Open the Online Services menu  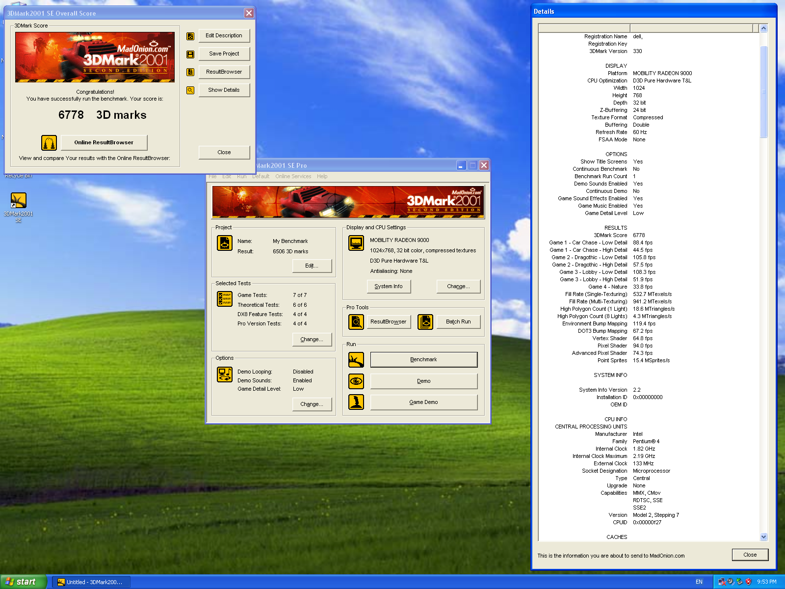(x=293, y=177)
